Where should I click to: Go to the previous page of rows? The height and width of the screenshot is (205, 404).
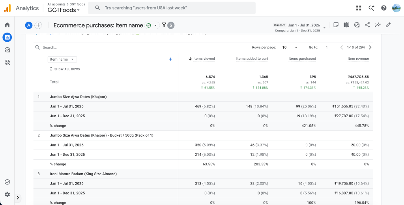(x=342, y=47)
